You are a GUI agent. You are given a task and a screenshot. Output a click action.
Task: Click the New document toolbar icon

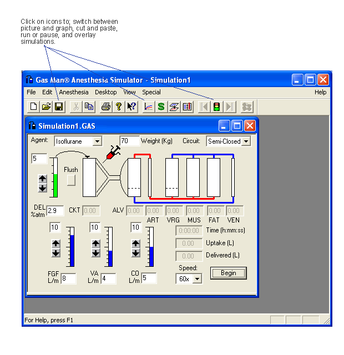point(33,106)
